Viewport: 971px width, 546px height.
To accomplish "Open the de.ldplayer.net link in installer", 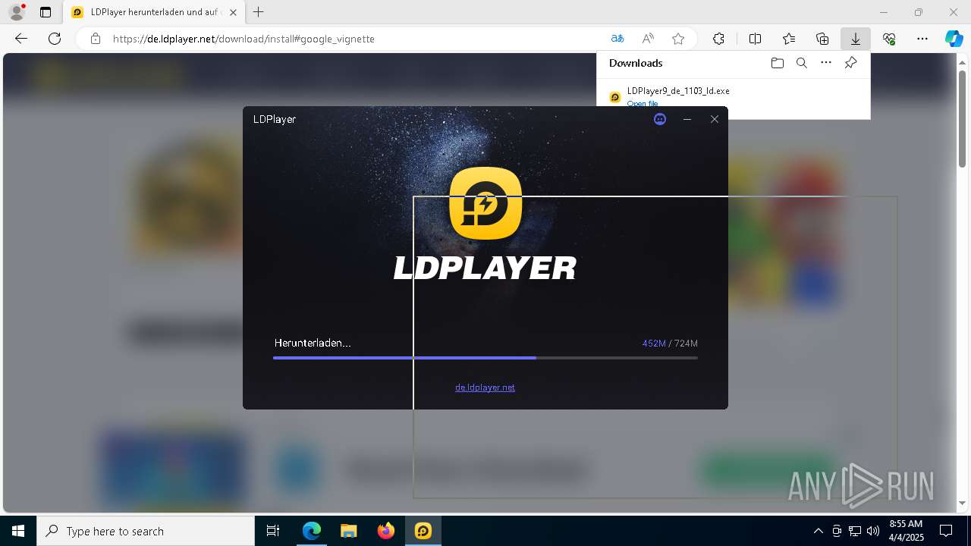I will [485, 387].
